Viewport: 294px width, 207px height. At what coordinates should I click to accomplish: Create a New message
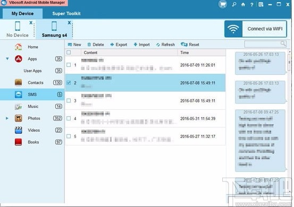tap(74, 45)
